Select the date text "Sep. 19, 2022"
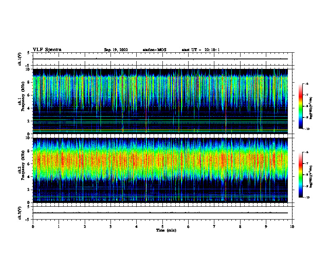This screenshot has height=254, width=329. coord(116,50)
